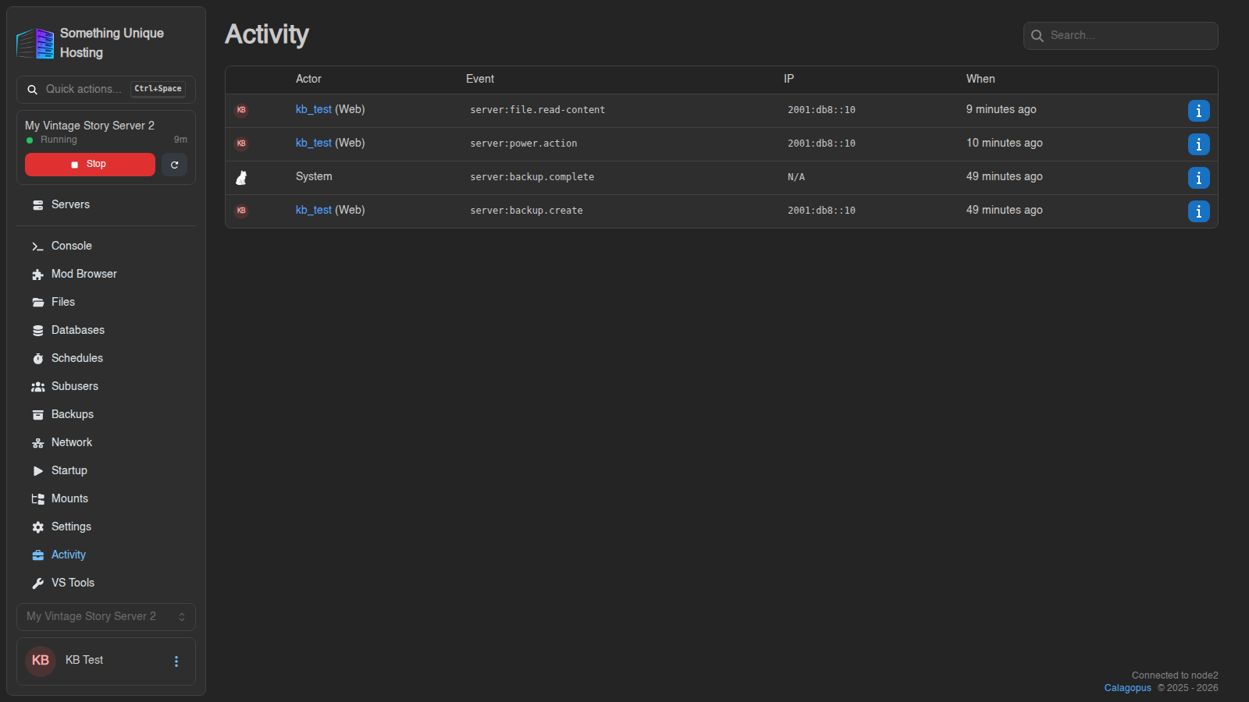Open the Databases page

click(106, 331)
